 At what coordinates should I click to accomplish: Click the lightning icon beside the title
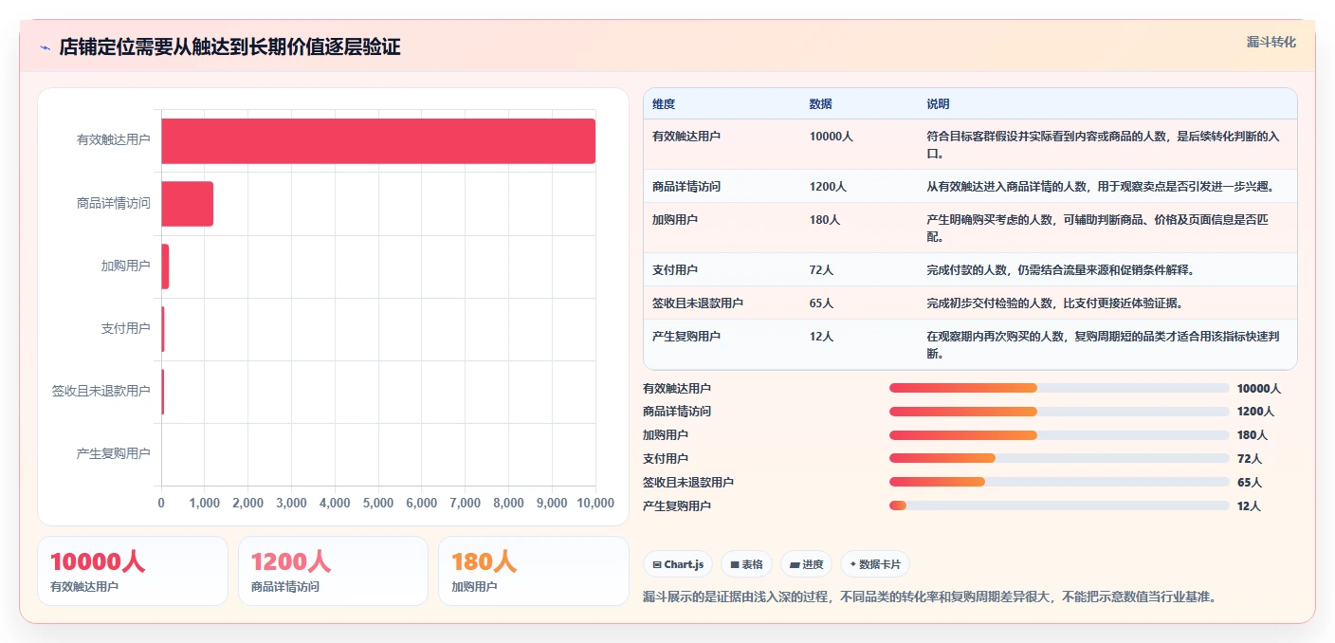(45, 47)
